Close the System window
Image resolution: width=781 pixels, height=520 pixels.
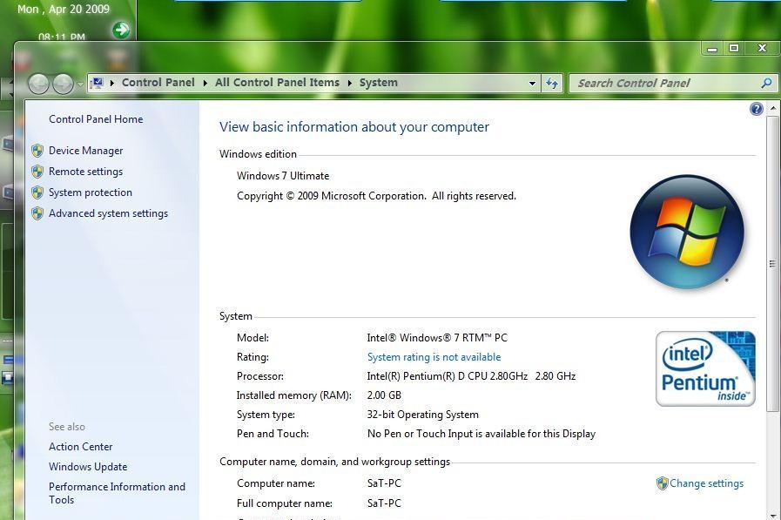(762, 48)
